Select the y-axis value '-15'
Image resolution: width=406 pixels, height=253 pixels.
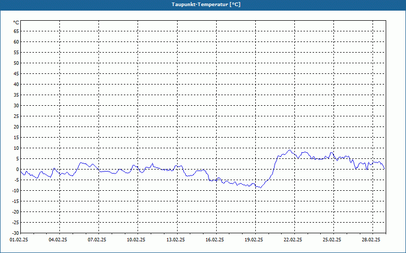15,201
